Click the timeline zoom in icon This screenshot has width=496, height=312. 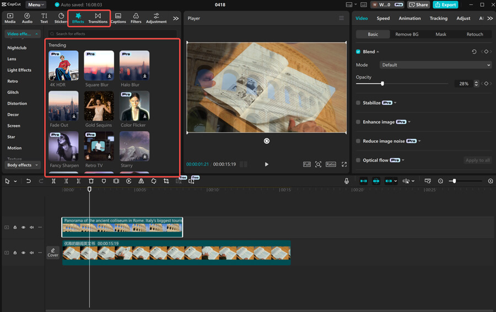[490, 181]
